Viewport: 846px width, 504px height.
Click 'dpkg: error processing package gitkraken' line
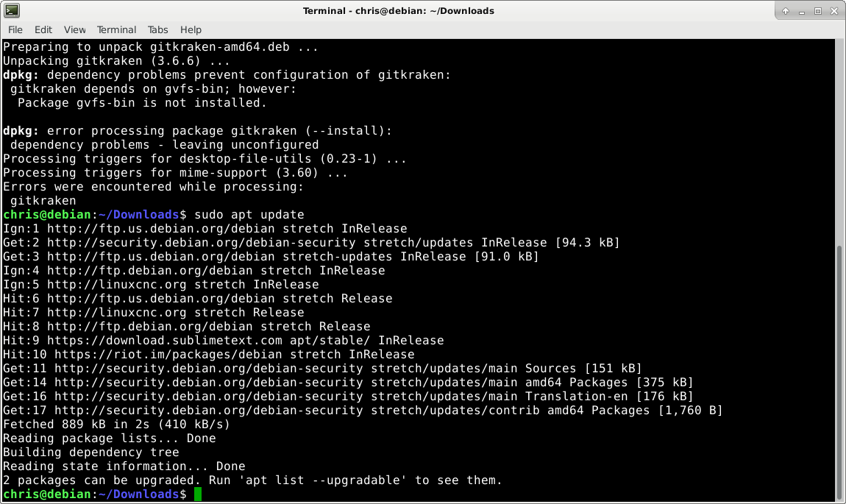click(x=197, y=131)
